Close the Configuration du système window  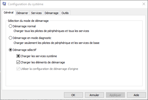(144, 4)
